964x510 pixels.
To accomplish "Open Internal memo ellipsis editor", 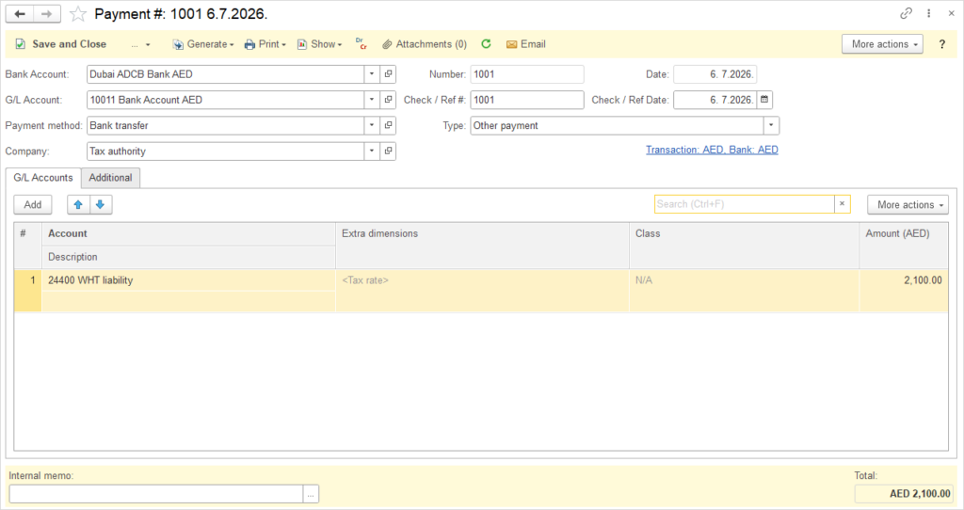I will click(311, 494).
